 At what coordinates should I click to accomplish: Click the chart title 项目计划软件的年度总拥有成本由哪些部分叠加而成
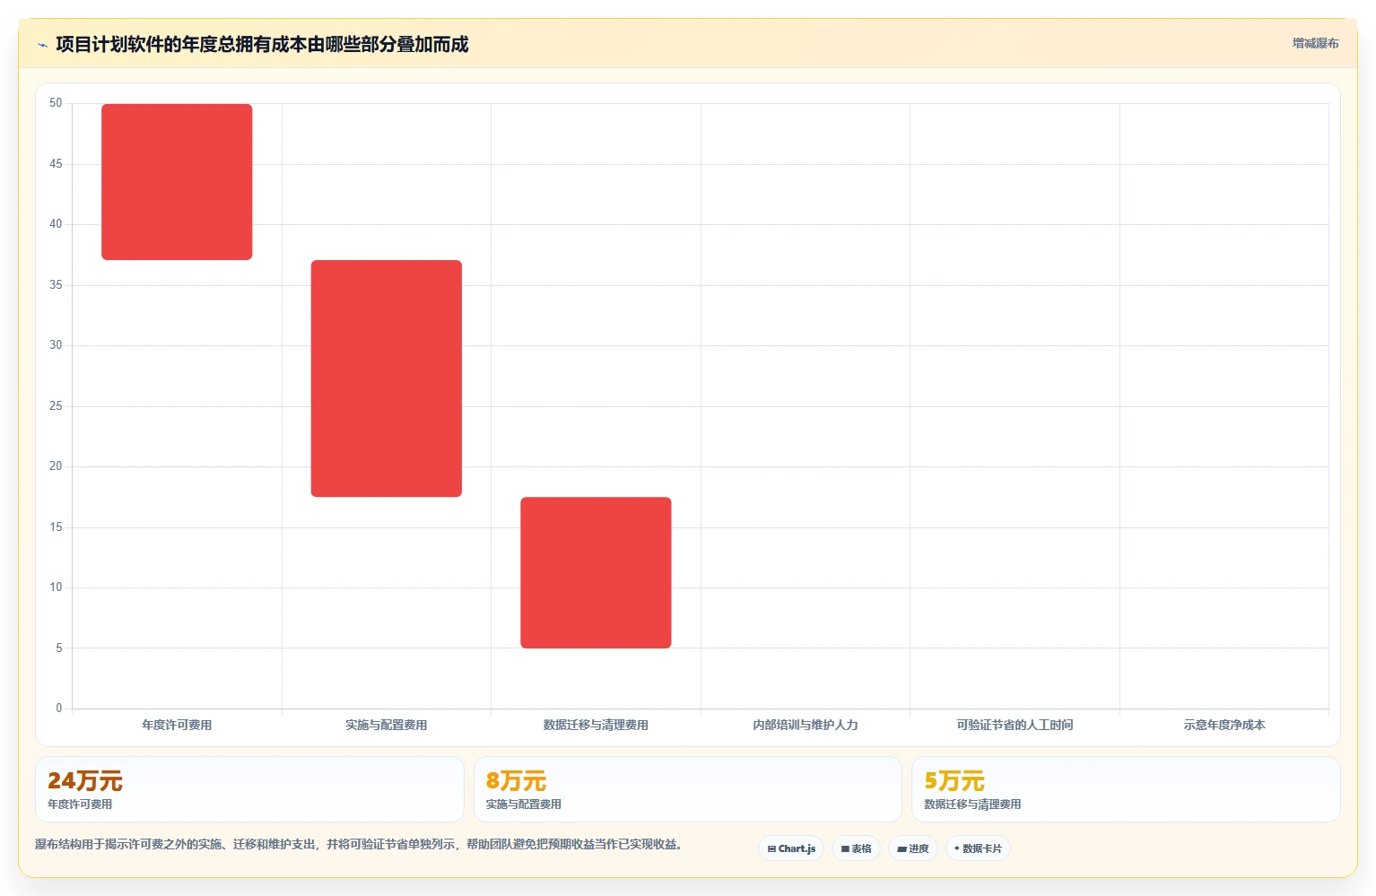(262, 45)
